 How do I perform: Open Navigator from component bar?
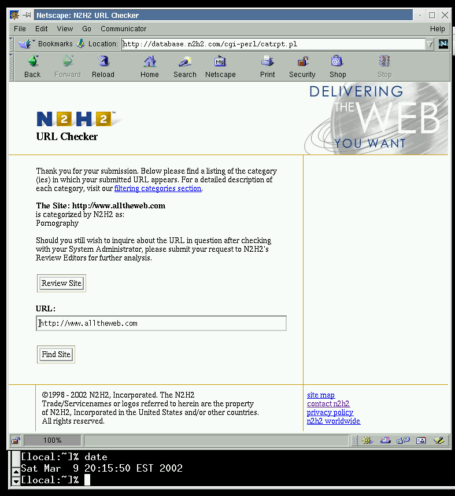[367, 440]
